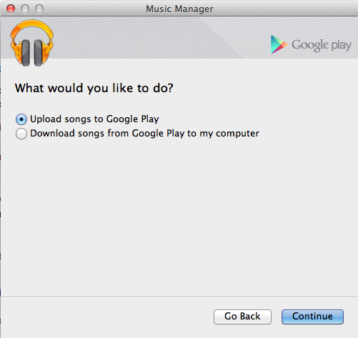Click the 'Music Manager' window title
The width and height of the screenshot is (358, 338).
[179, 9]
